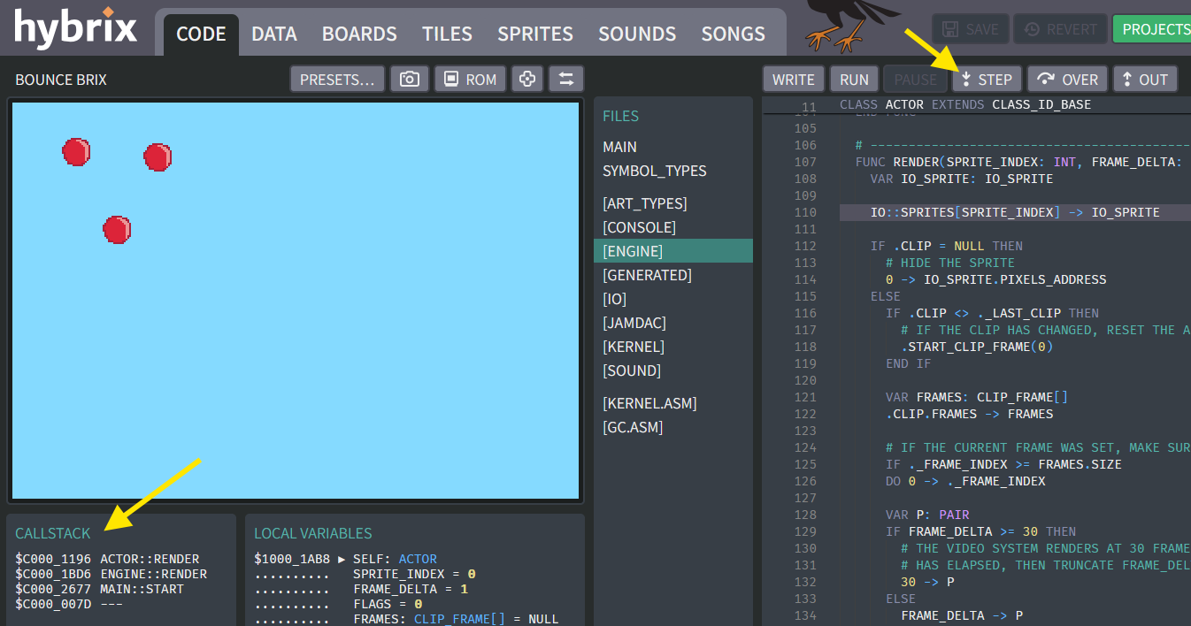Click the STEP debugger button
This screenshot has height=626, width=1191.
pos(987,79)
